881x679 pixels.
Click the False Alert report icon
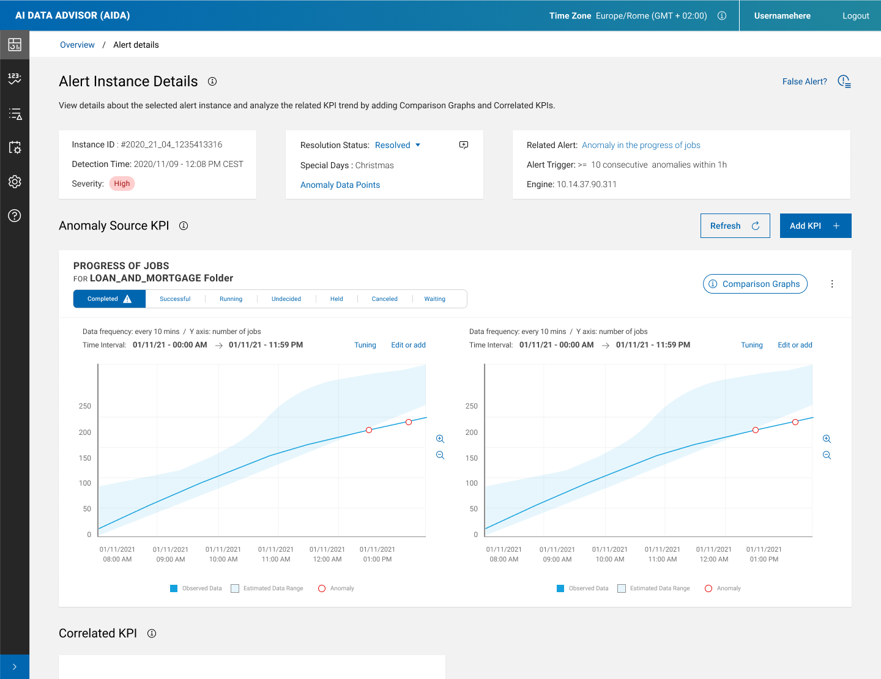[x=844, y=81]
